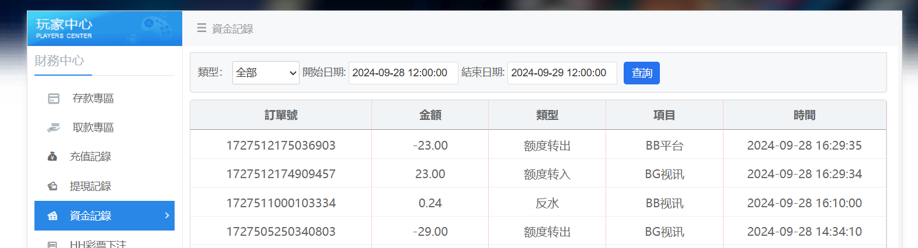
Task: Focus the 開始日期 date field
Action: (x=403, y=73)
